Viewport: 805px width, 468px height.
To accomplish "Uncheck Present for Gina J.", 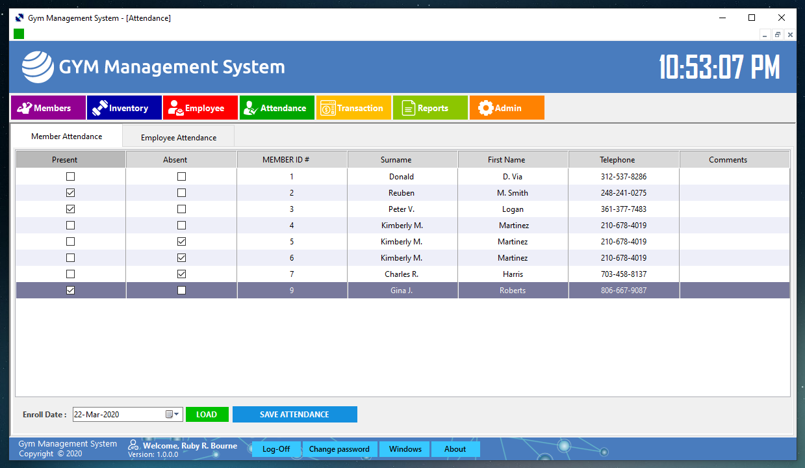I will (71, 291).
